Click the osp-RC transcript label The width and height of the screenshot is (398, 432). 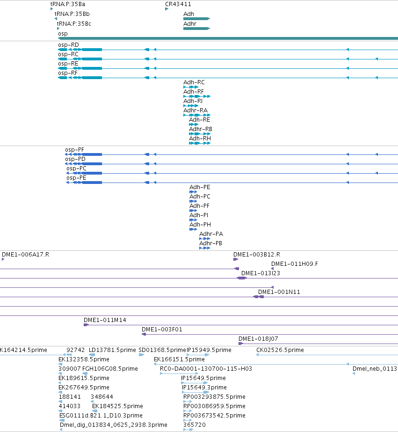coord(68,54)
